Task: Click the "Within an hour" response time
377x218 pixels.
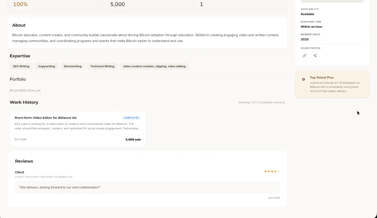Action: pyautogui.click(x=311, y=27)
